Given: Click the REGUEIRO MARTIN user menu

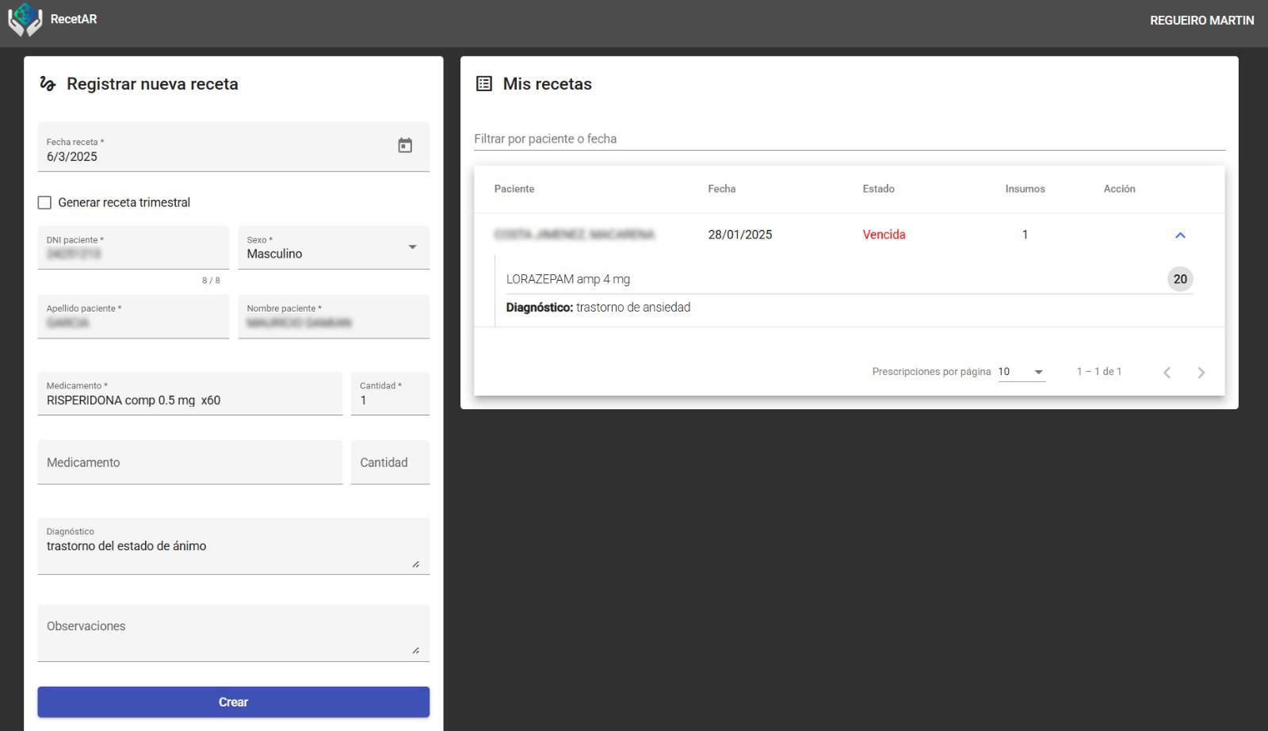Looking at the screenshot, I should [1201, 21].
